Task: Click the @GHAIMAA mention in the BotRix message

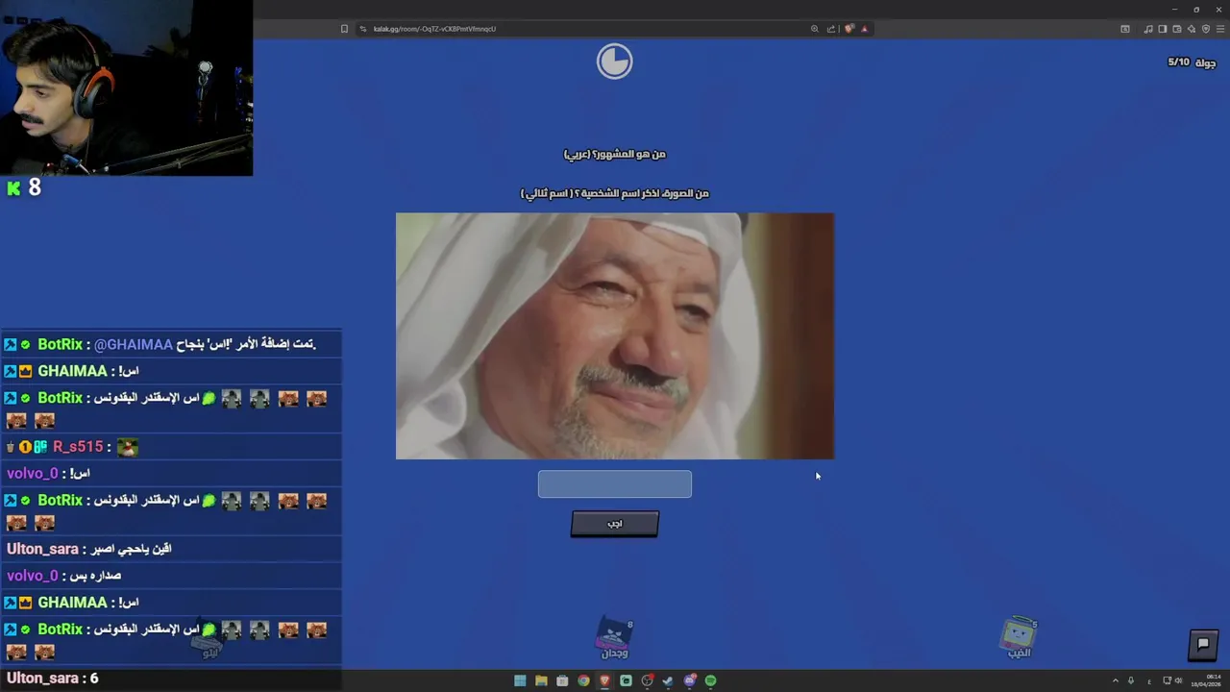Action: (133, 344)
